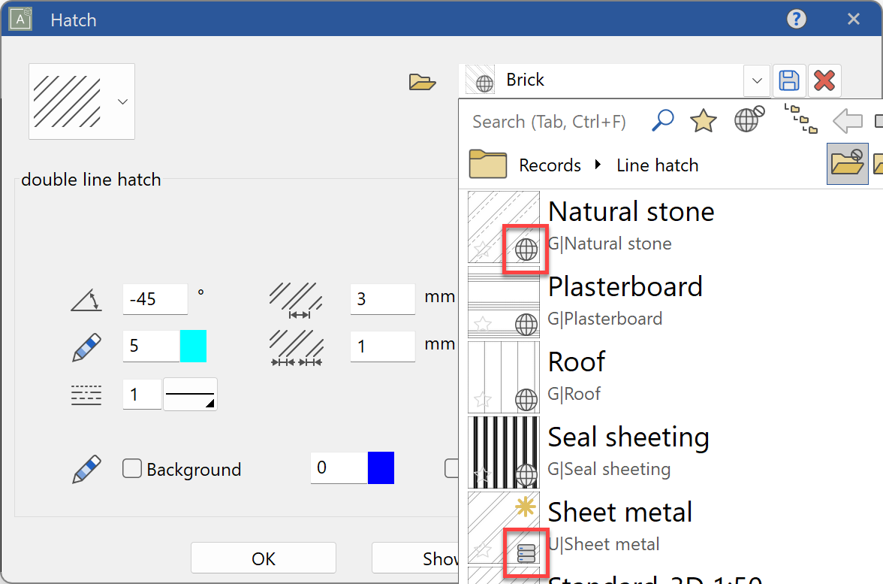Click the magnifier search icon
Image resolution: width=883 pixels, height=584 pixels.
(662, 120)
